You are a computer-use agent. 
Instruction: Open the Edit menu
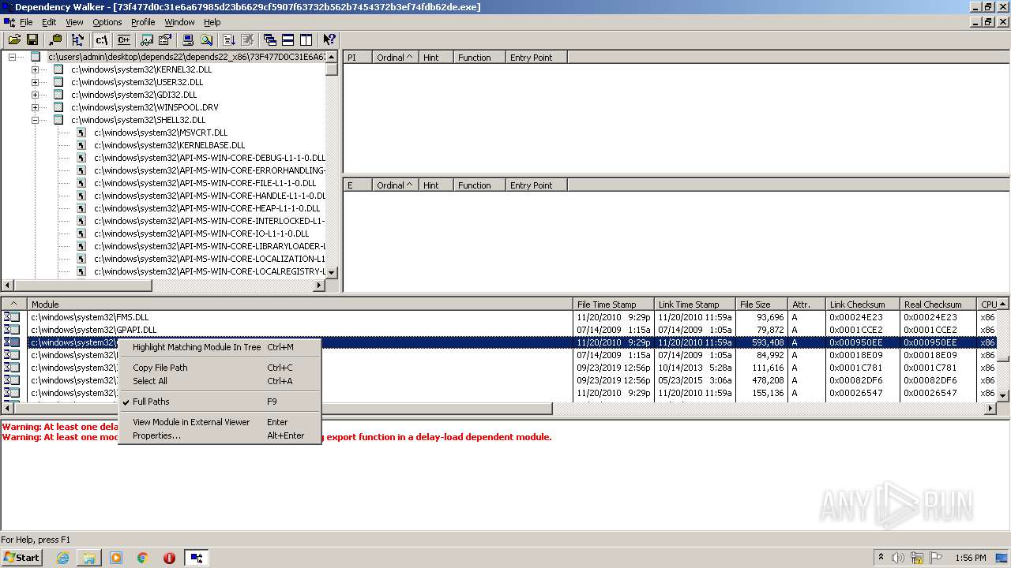pyautogui.click(x=49, y=22)
